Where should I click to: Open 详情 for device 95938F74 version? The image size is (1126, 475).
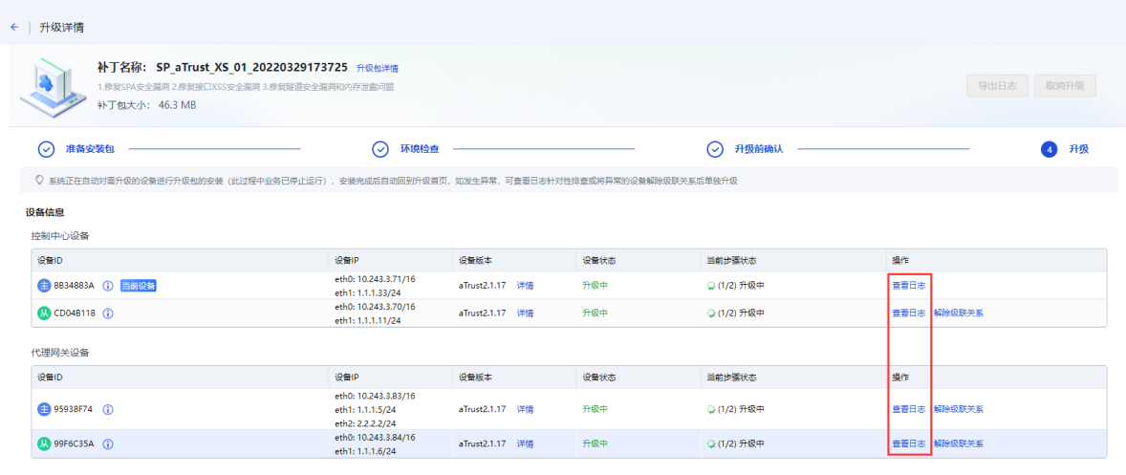(x=526, y=410)
